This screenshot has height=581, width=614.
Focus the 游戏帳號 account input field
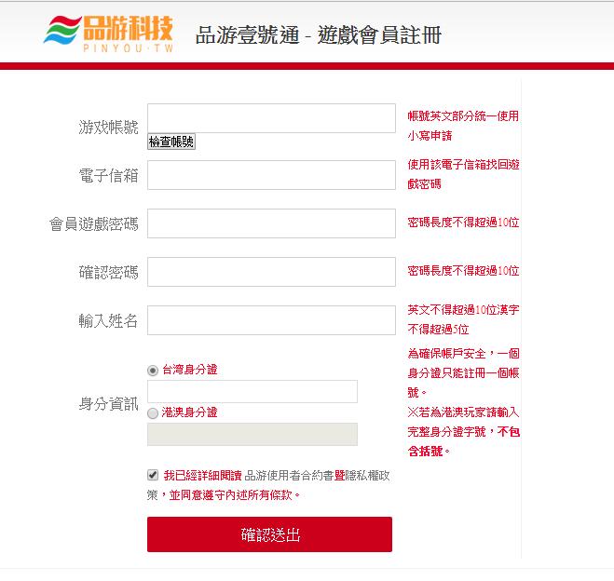coord(271,118)
